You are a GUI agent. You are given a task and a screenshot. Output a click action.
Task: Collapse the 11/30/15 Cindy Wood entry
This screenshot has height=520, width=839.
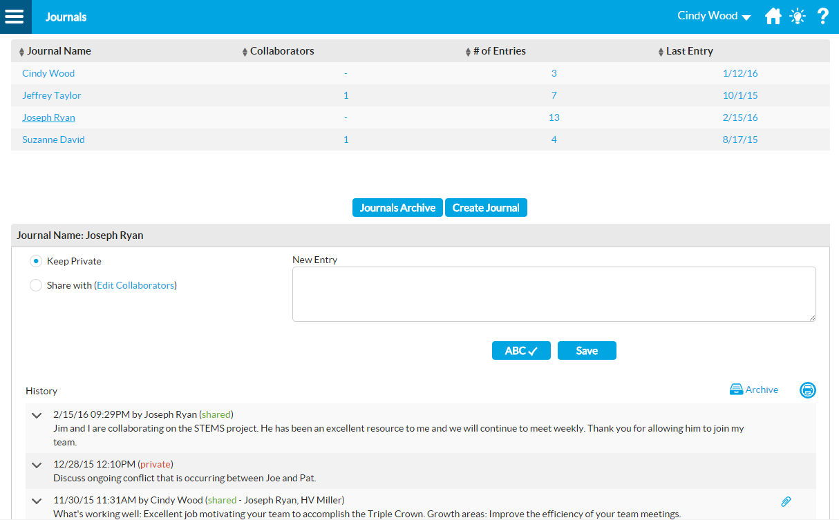pyautogui.click(x=37, y=501)
